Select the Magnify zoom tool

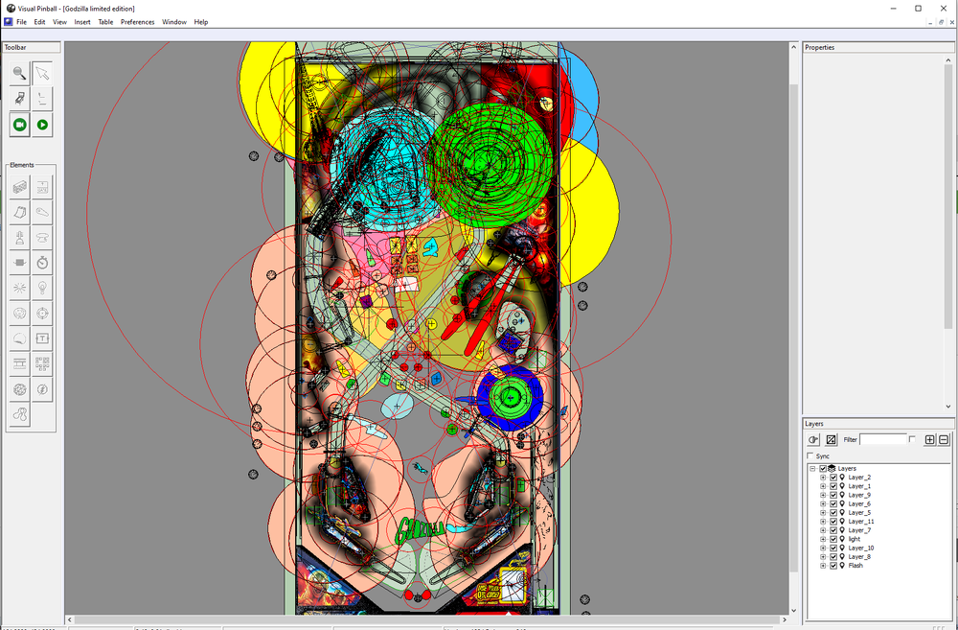[19, 74]
